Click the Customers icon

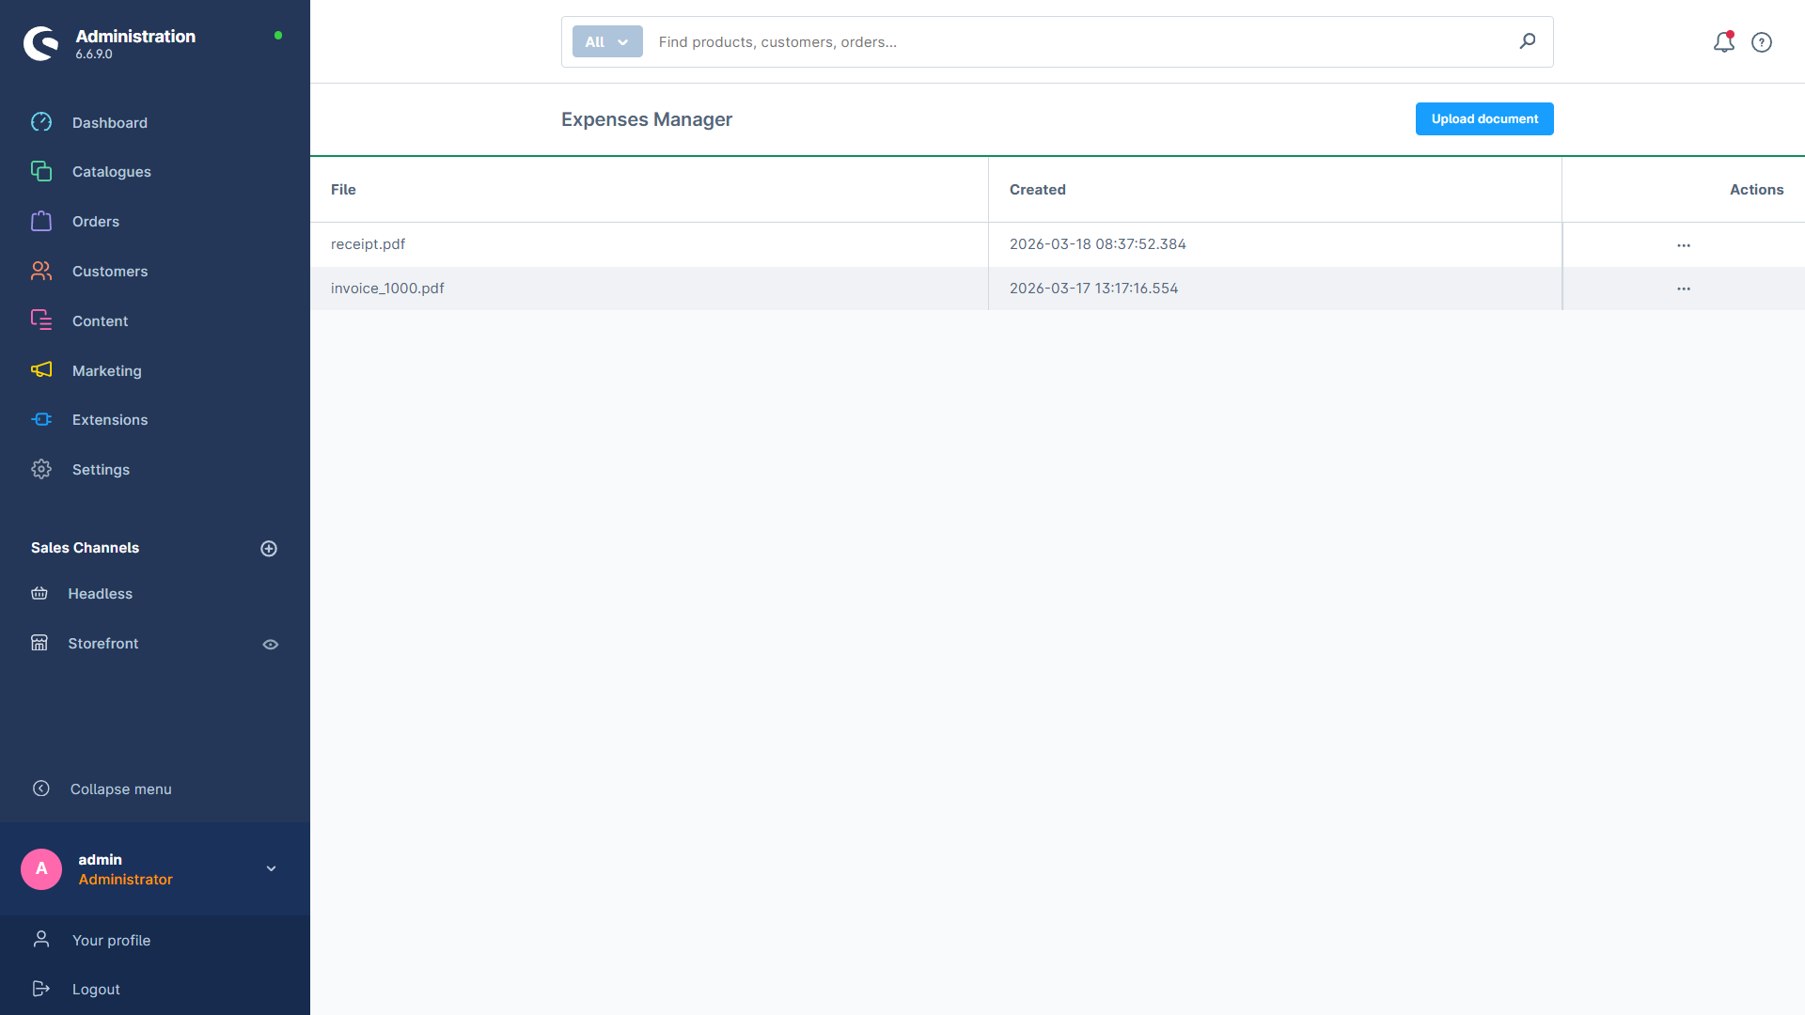pyautogui.click(x=41, y=271)
